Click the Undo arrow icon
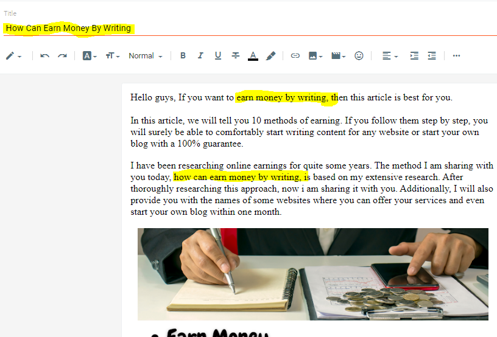This screenshot has width=497, height=337. pos(44,56)
